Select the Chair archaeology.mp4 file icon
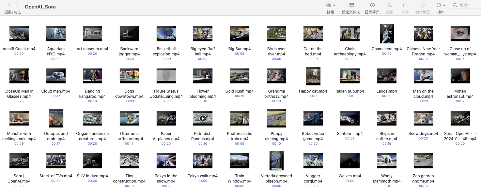Viewport: 481px width, 191px height. [350, 34]
